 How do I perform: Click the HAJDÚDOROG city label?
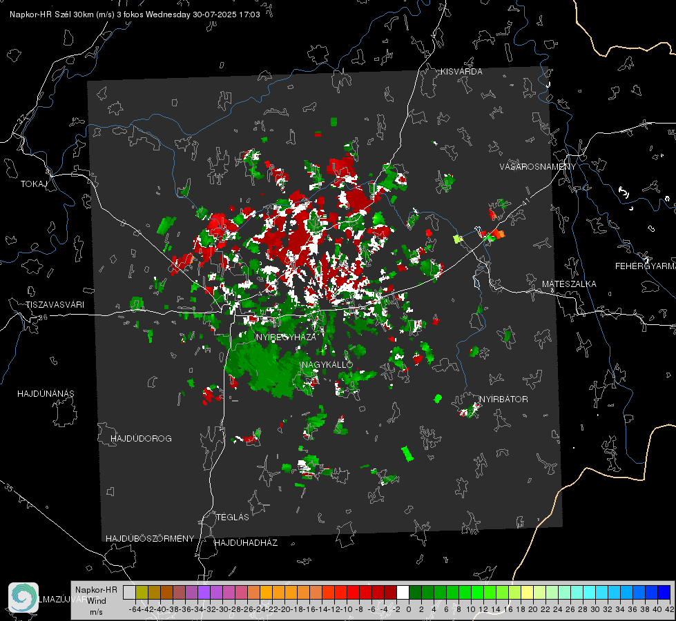tap(141, 439)
